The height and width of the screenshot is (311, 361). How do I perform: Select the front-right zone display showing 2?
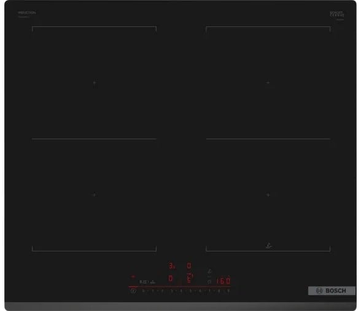tap(189, 278)
